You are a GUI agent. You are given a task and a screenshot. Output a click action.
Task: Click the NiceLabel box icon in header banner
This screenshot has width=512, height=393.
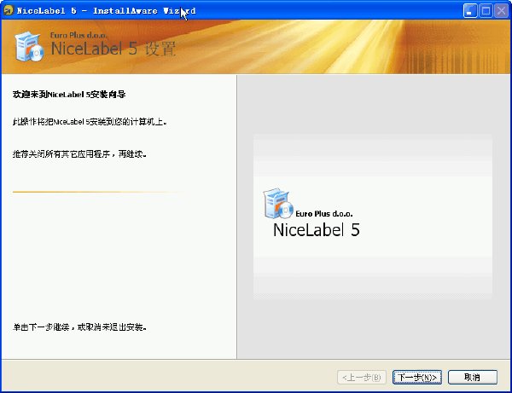[29, 46]
